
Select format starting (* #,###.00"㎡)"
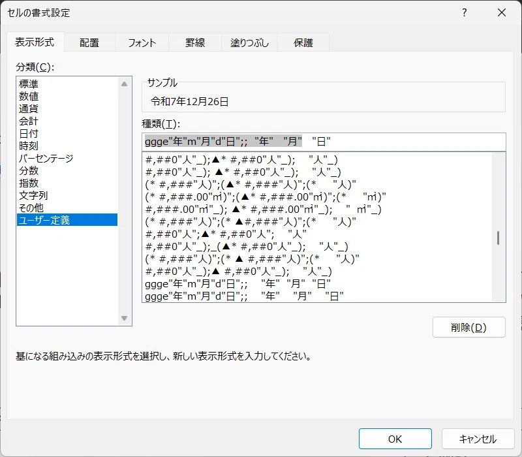coord(317,197)
